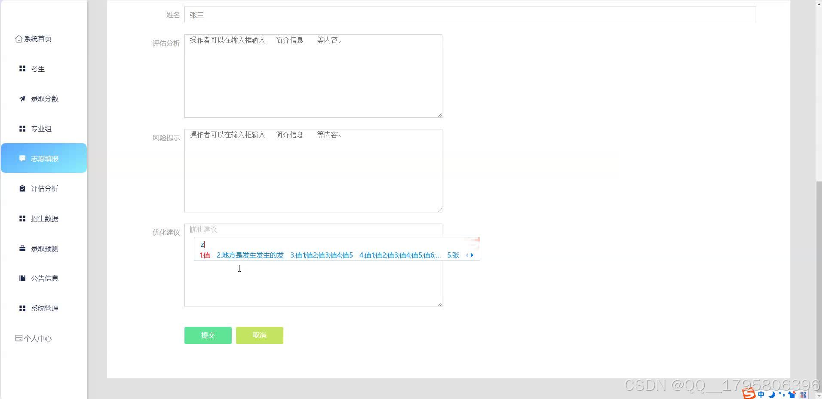Click the resize handle of 风险提示 textarea
This screenshot has width=822, height=399.
(x=439, y=209)
